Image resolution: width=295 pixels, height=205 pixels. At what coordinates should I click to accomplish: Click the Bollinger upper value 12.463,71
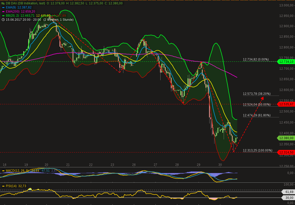pos(27,16)
